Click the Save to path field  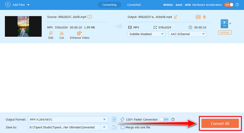click(x=64, y=127)
